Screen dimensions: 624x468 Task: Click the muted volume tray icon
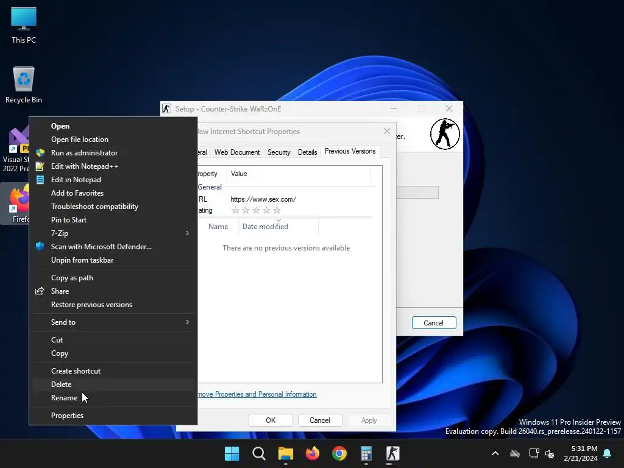550,453
